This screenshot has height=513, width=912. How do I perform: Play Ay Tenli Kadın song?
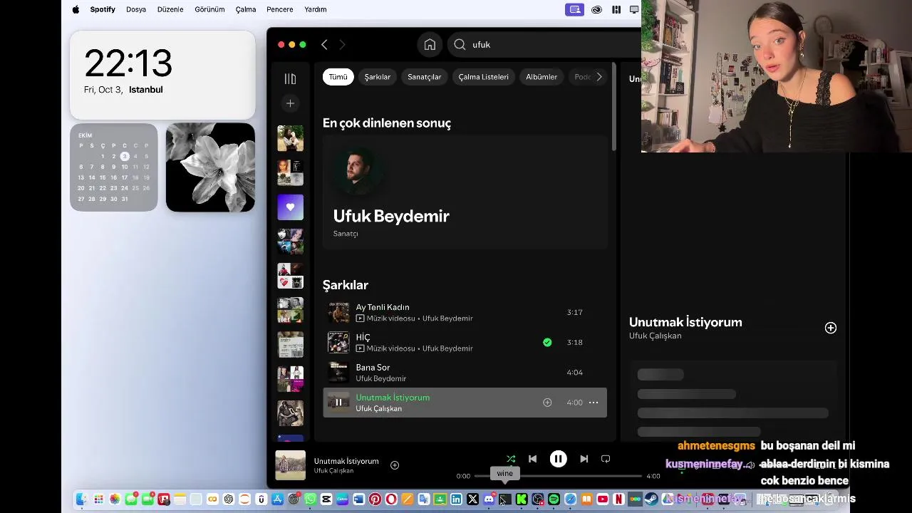[x=465, y=312]
